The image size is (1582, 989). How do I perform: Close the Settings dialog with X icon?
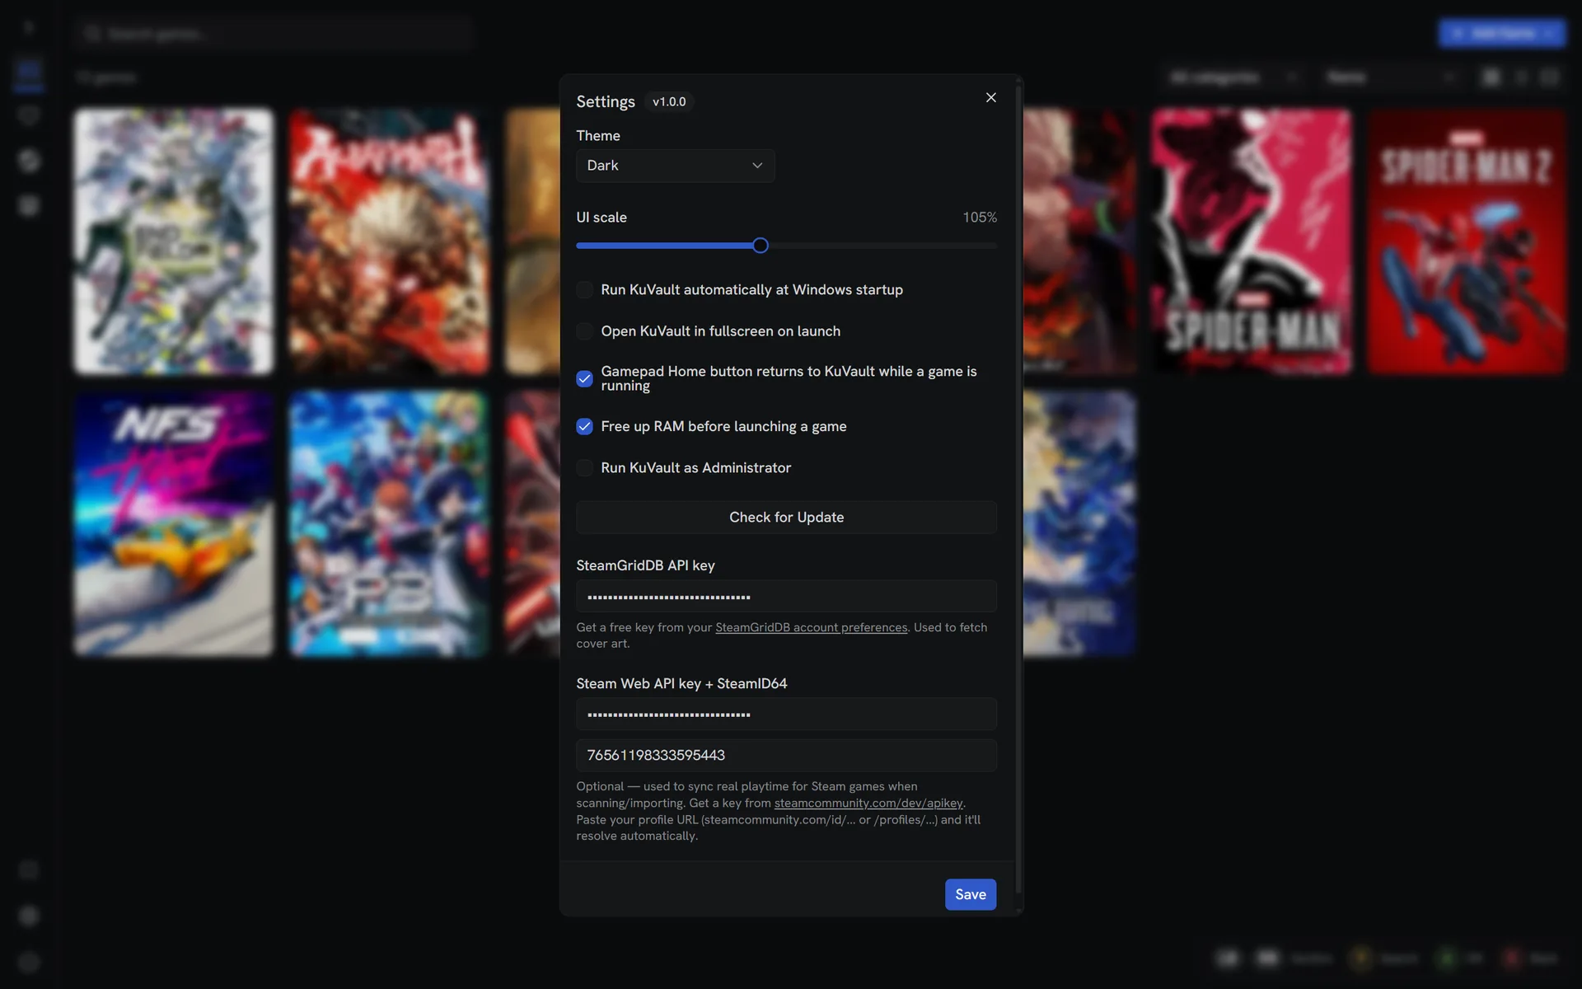point(990,98)
